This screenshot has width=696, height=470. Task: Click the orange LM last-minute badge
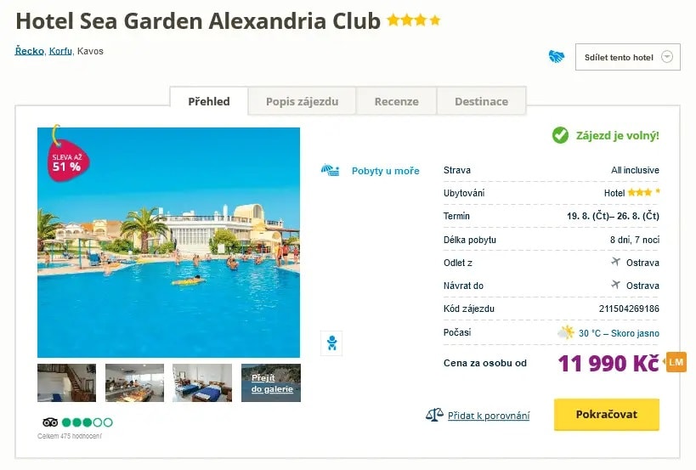(x=676, y=363)
